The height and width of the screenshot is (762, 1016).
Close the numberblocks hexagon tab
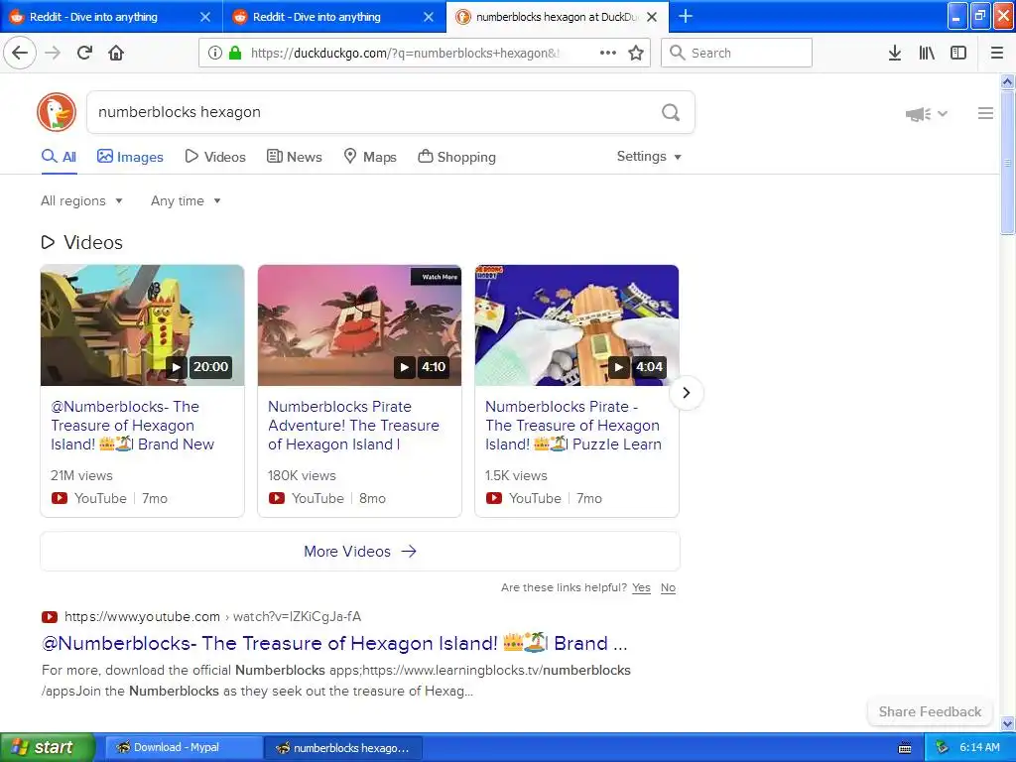pos(653,17)
